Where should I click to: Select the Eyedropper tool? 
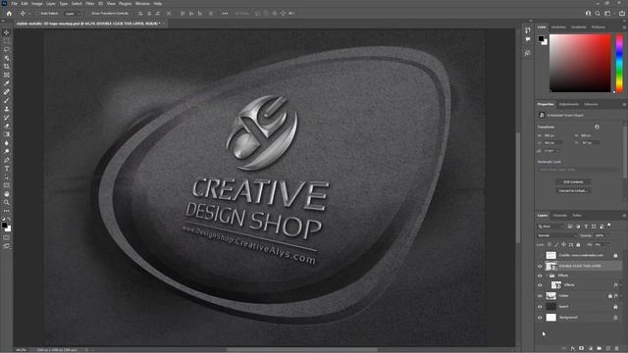pos(7,83)
